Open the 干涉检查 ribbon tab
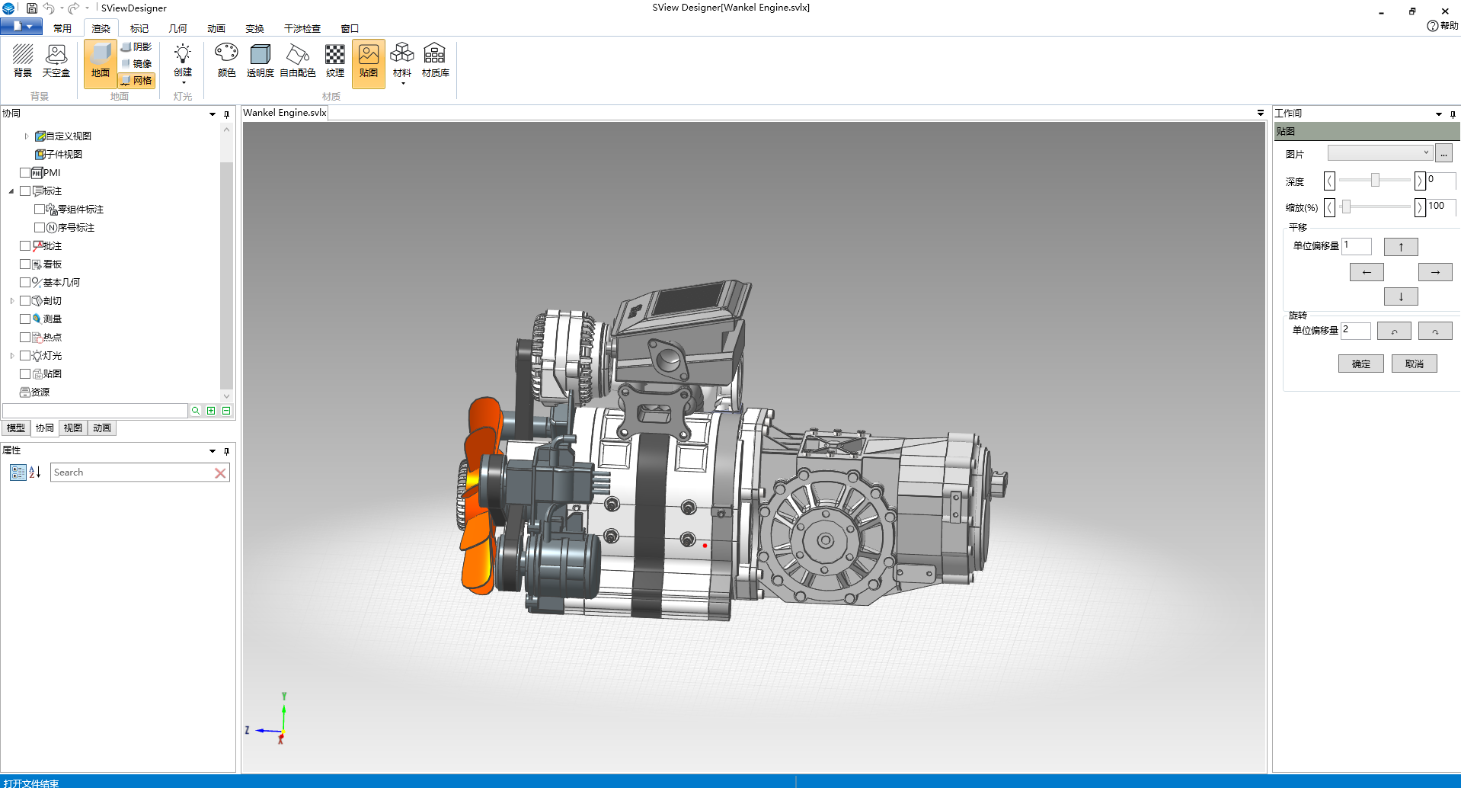The width and height of the screenshot is (1461, 788). (302, 28)
